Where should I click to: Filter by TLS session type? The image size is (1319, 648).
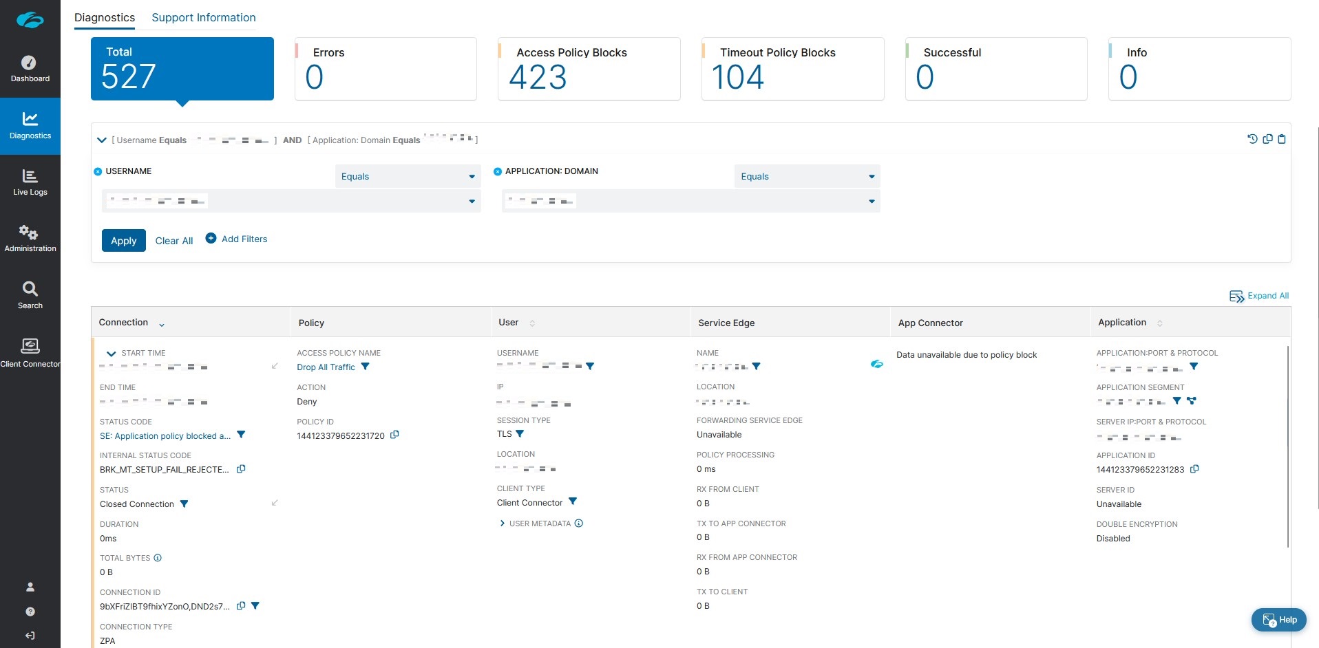pyautogui.click(x=520, y=433)
